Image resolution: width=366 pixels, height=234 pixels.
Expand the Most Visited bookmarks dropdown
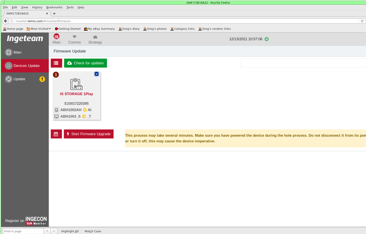[x=39, y=29]
